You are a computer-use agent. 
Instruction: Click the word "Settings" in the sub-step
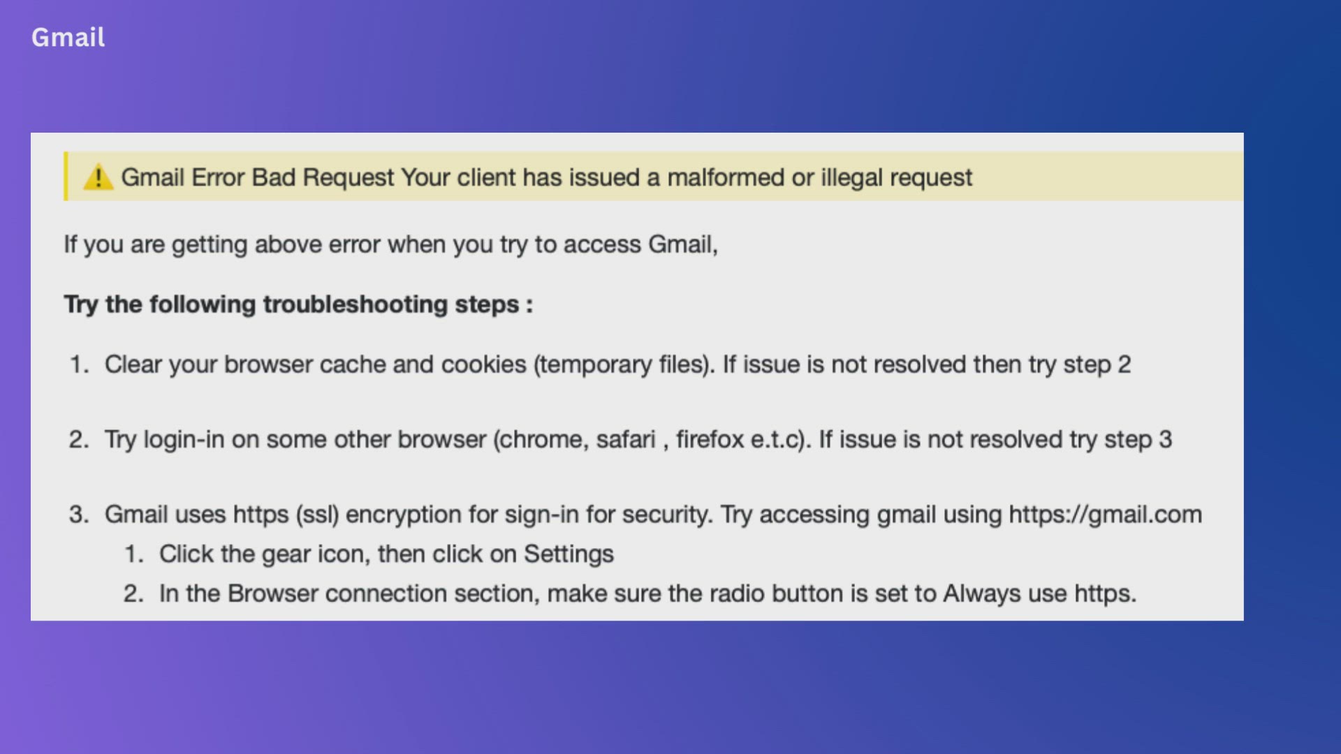coord(569,554)
